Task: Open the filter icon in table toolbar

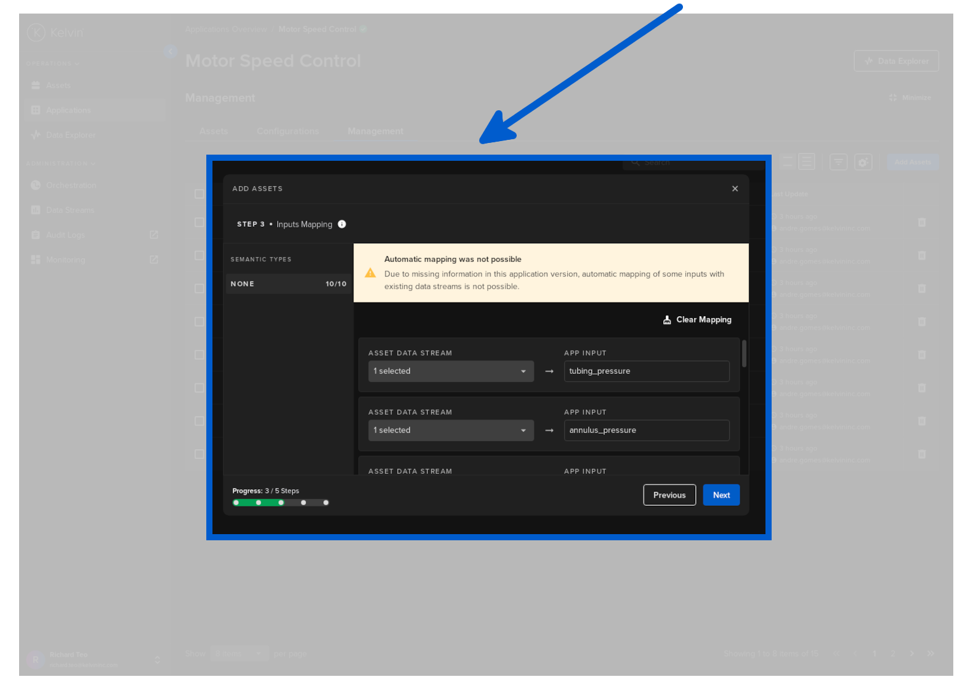Action: 838,162
